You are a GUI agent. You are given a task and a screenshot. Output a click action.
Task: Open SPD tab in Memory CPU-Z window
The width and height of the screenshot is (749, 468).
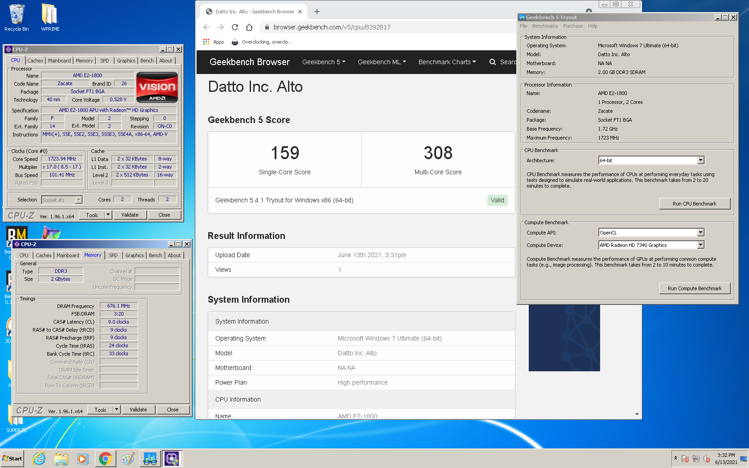click(113, 255)
